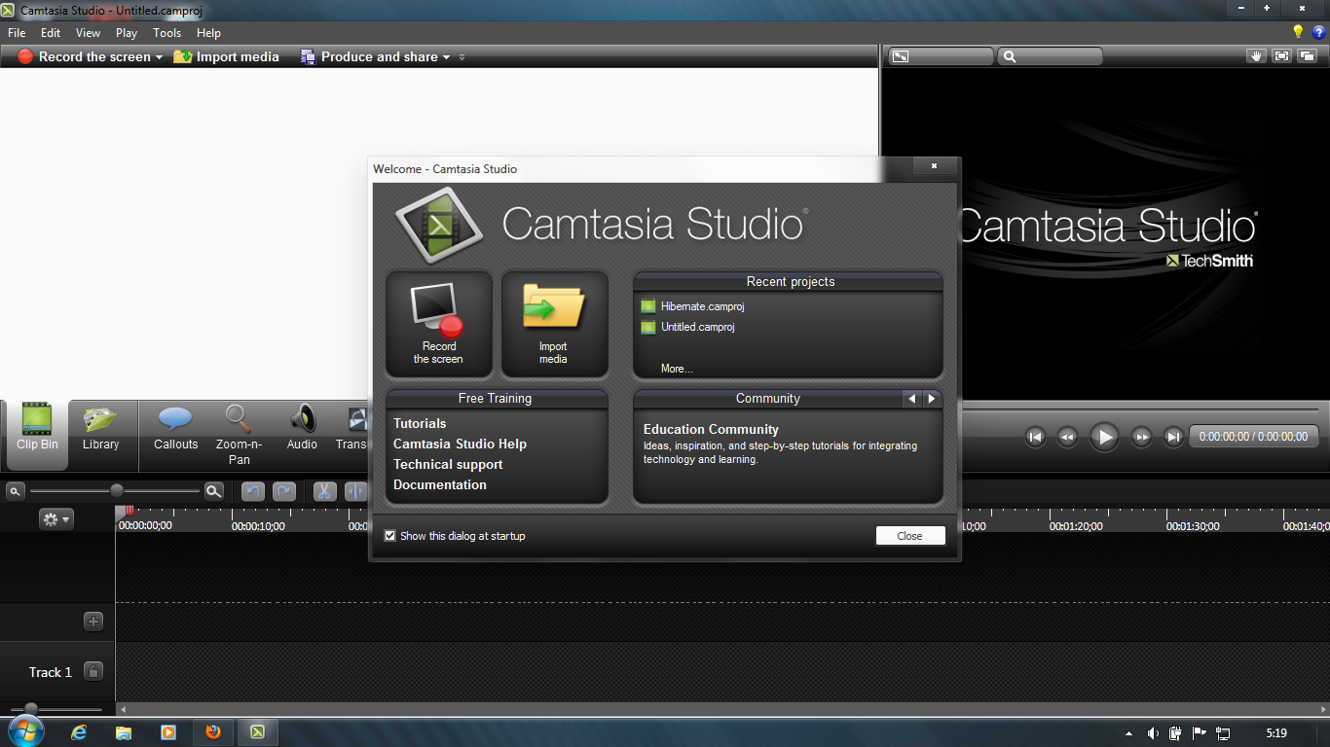Click the red playhead marker at 00:00:00;00

tap(129, 511)
